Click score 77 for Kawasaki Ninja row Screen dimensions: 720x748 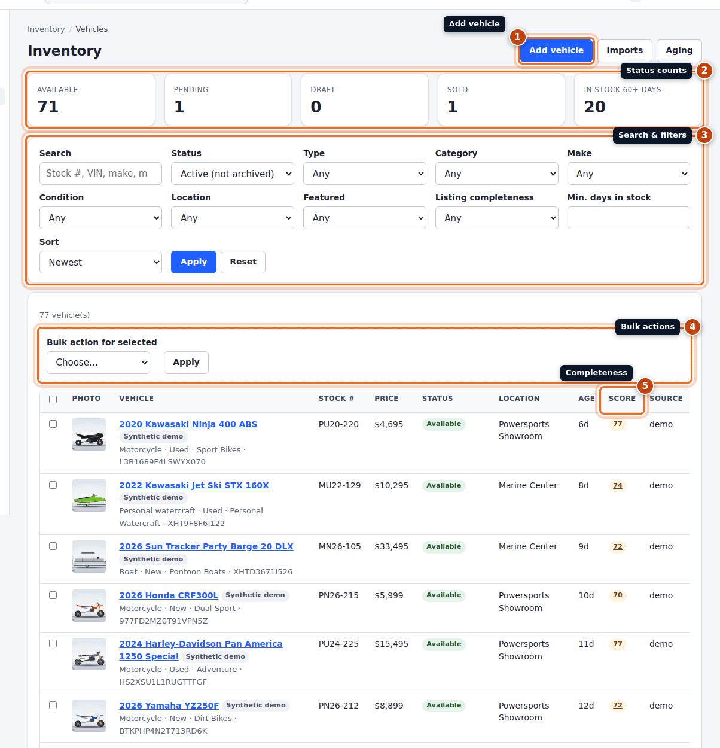(x=618, y=424)
